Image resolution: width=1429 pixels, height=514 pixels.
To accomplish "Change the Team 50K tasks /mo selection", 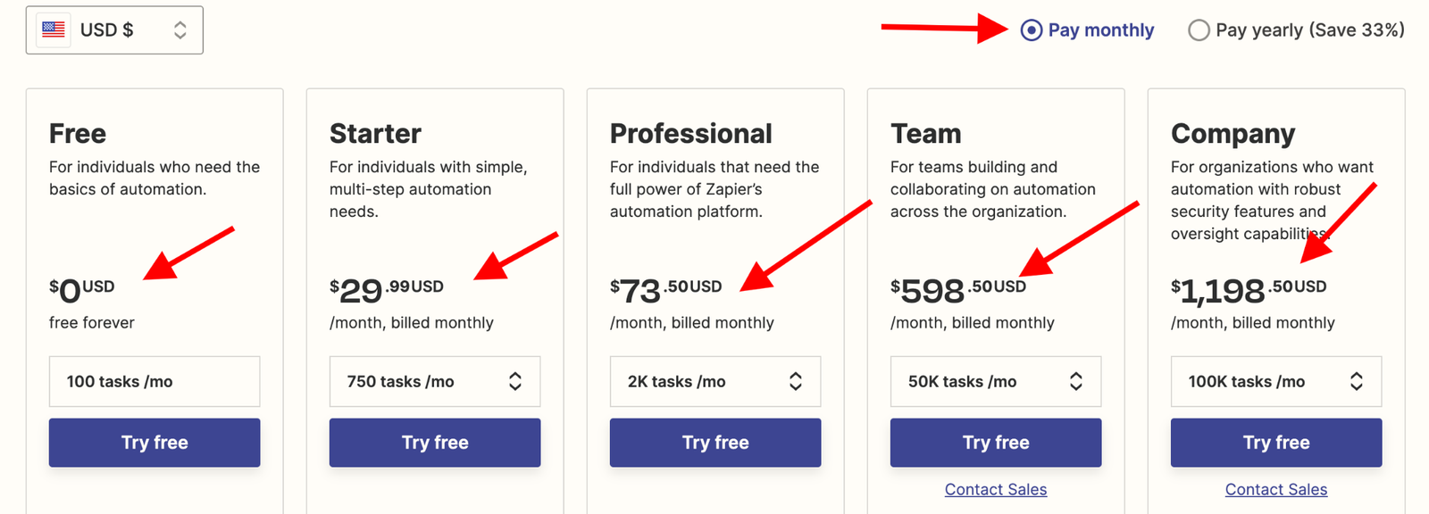I will (996, 381).
